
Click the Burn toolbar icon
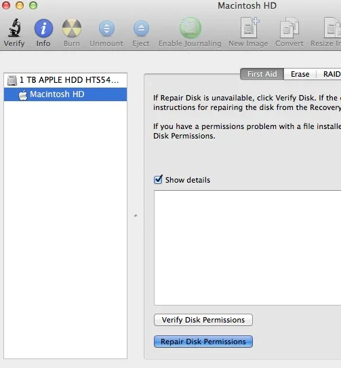coord(72,28)
